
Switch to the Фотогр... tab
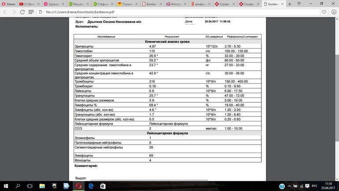click(x=177, y=4)
